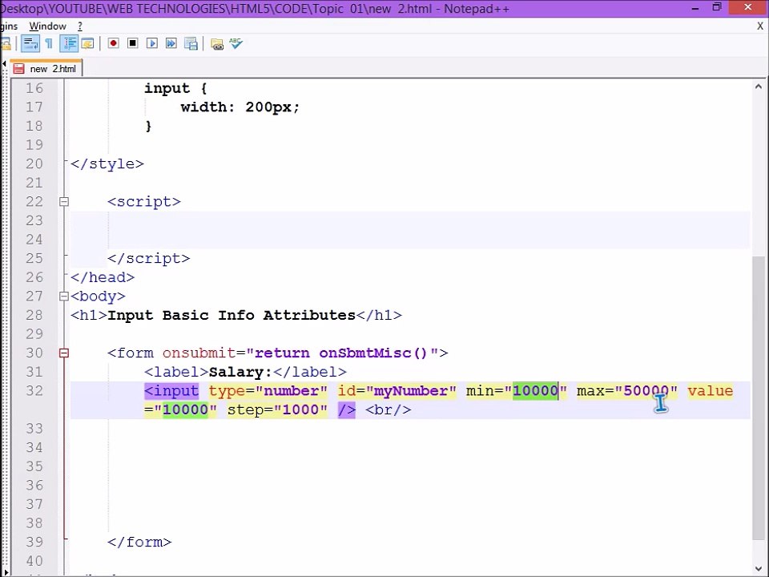
Task: Click the scrollbar up arrow
Action: tap(759, 87)
